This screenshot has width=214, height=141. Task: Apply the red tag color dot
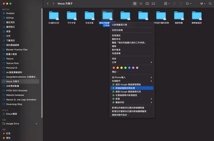114,68
